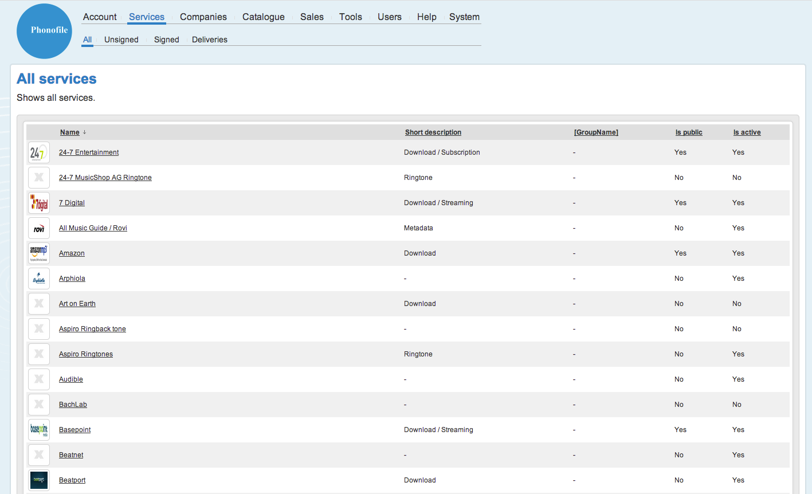Switch to the Signed sub-tab
The height and width of the screenshot is (494, 812).
[167, 40]
